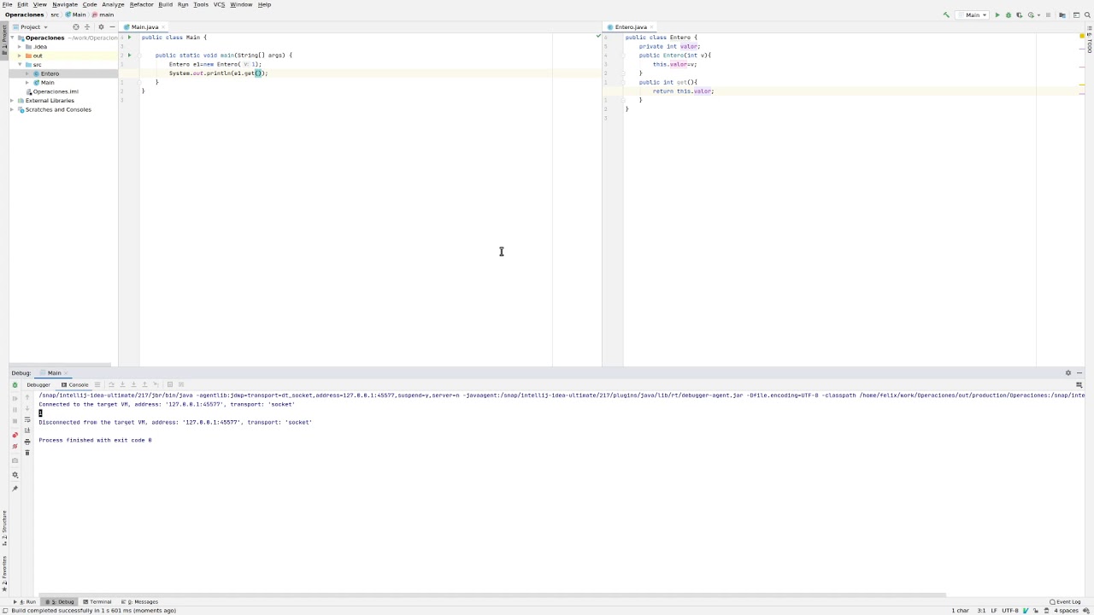Clear console with the trash icon

[27, 453]
